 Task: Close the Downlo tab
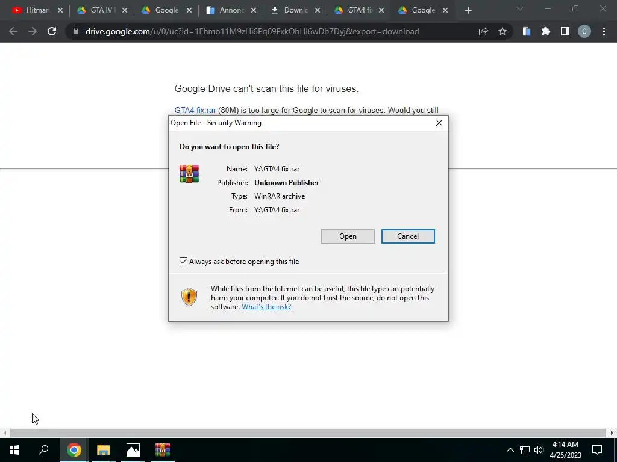pos(318,10)
